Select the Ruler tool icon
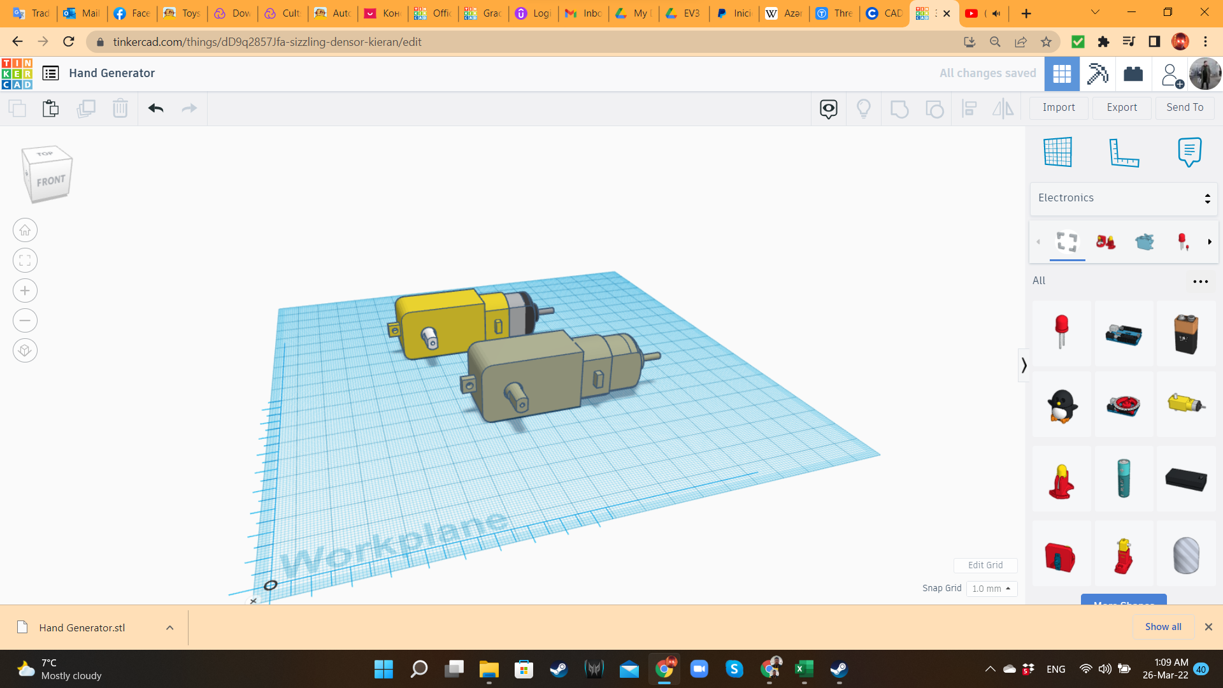1223x688 pixels. [1124, 153]
